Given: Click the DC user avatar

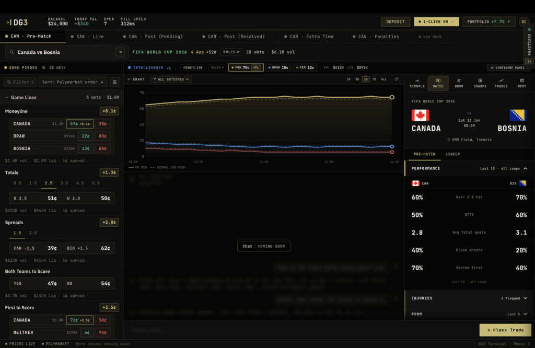Looking at the screenshot, I should (x=524, y=22).
